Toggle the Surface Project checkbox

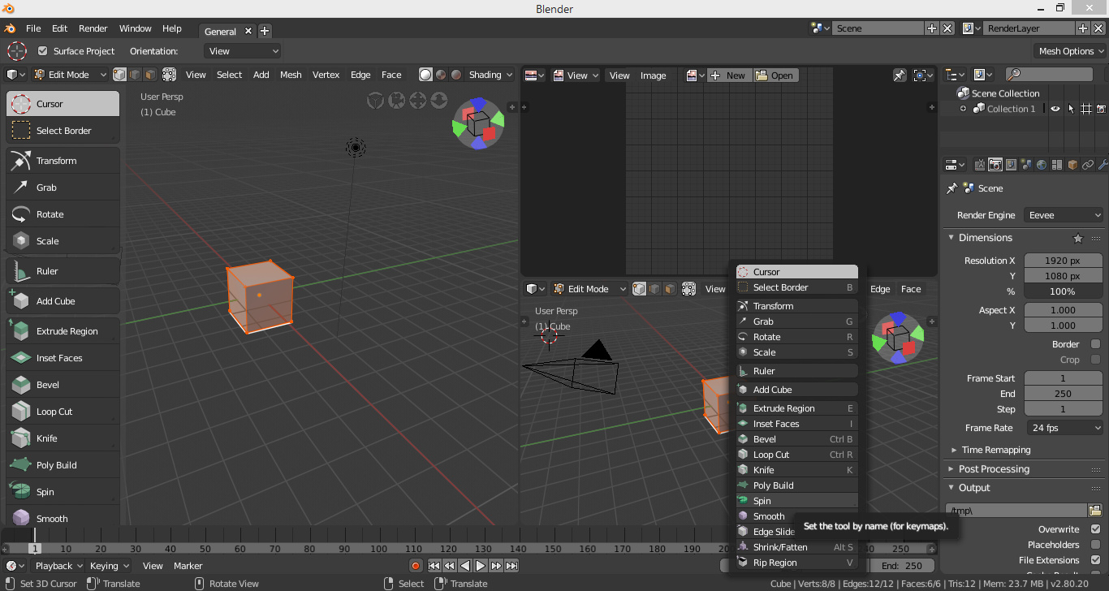point(43,51)
